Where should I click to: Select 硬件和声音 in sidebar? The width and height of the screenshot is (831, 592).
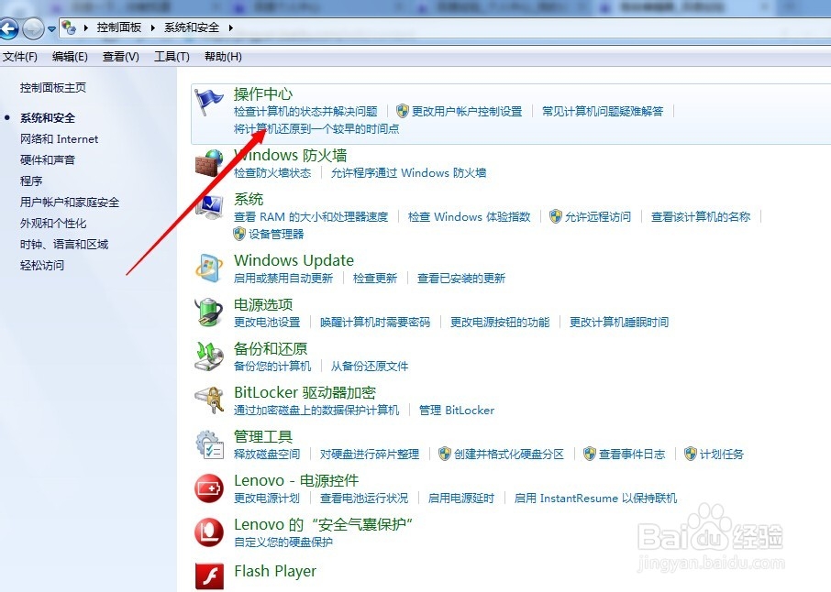pos(48,160)
